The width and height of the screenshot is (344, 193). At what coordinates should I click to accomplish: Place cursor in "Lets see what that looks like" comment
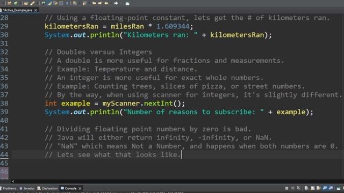(x=112, y=155)
